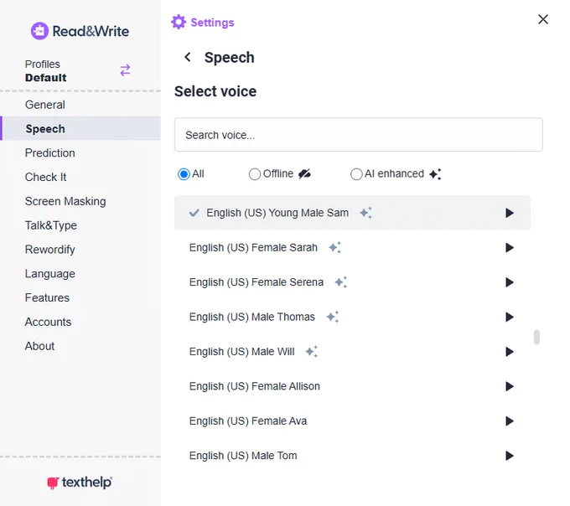Click the Default profile name

click(46, 78)
